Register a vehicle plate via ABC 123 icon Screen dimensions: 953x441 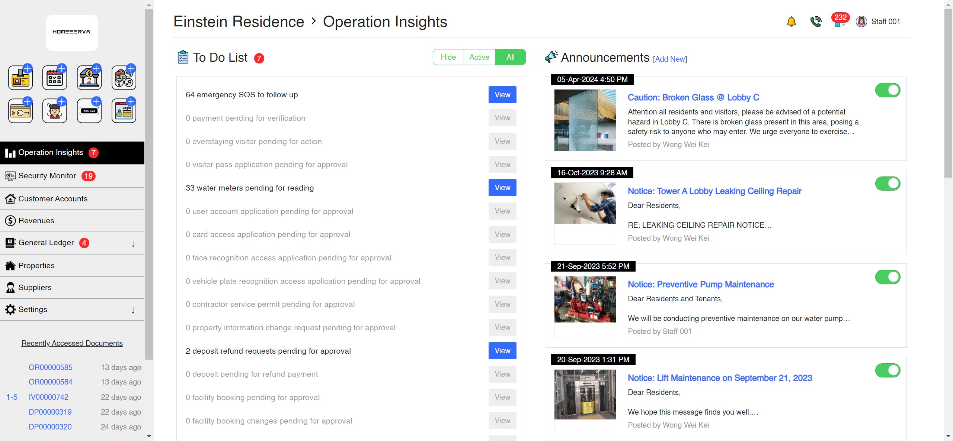[x=89, y=110]
